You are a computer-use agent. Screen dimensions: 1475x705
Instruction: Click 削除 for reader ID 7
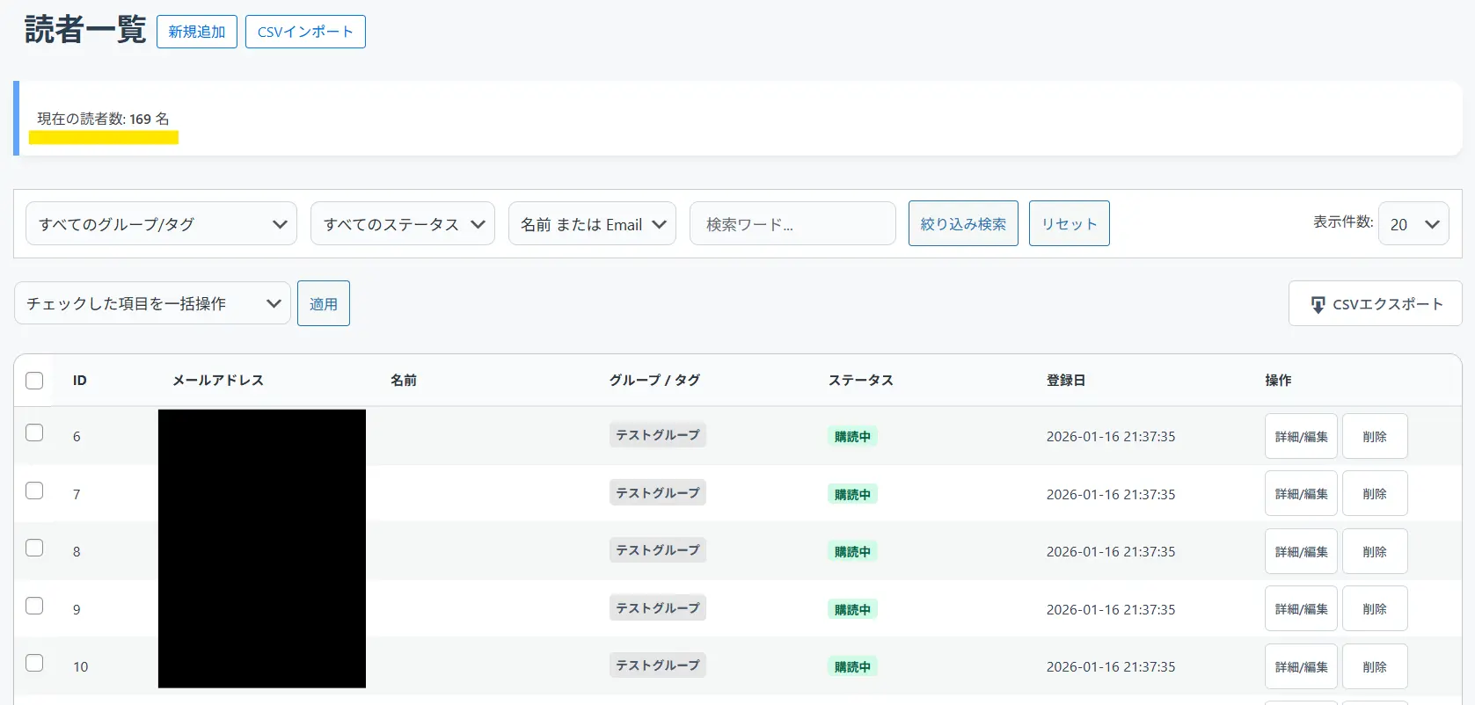[1374, 494]
